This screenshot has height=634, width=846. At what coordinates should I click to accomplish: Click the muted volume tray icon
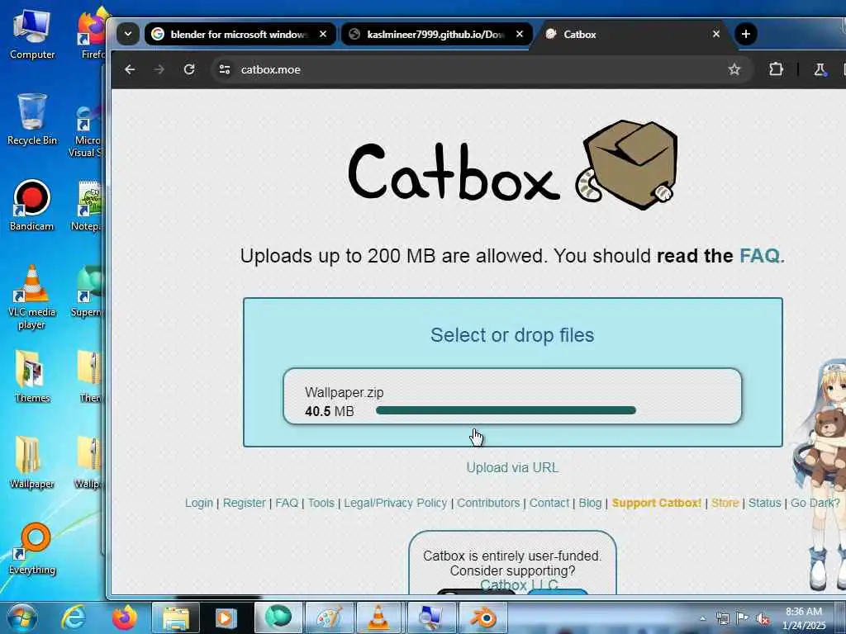(763, 618)
